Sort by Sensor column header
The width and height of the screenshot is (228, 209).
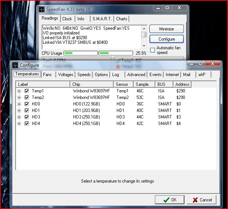click(123, 84)
